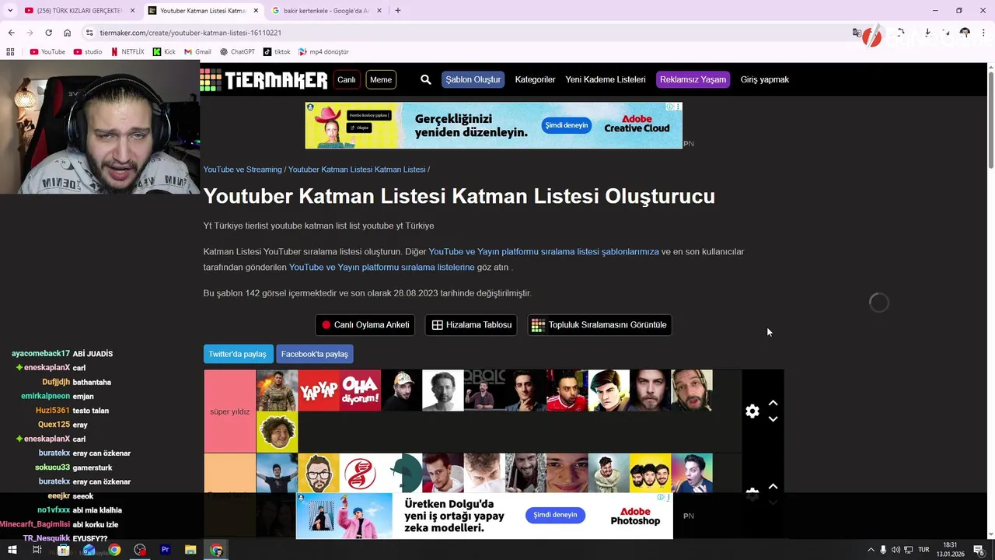
Task: Open Hizalama Tablosu
Action: [x=471, y=325]
